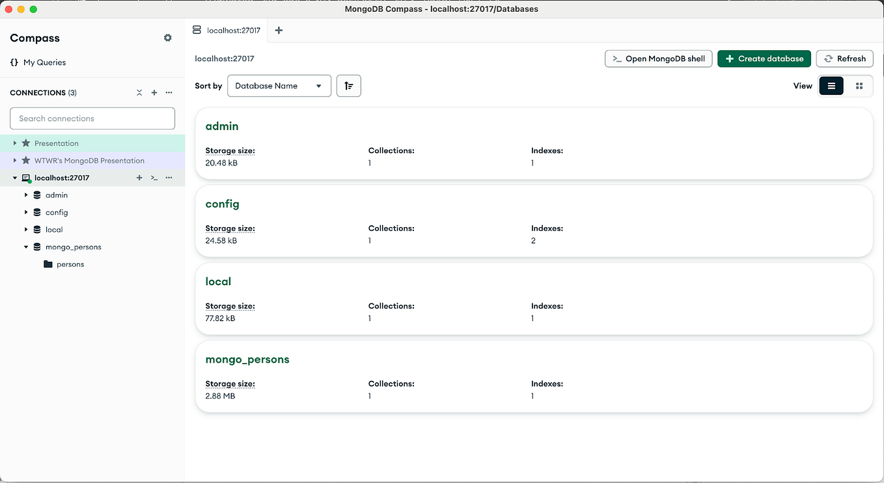Switch databases to grid view
Viewport: 884px width, 483px height.
(859, 85)
